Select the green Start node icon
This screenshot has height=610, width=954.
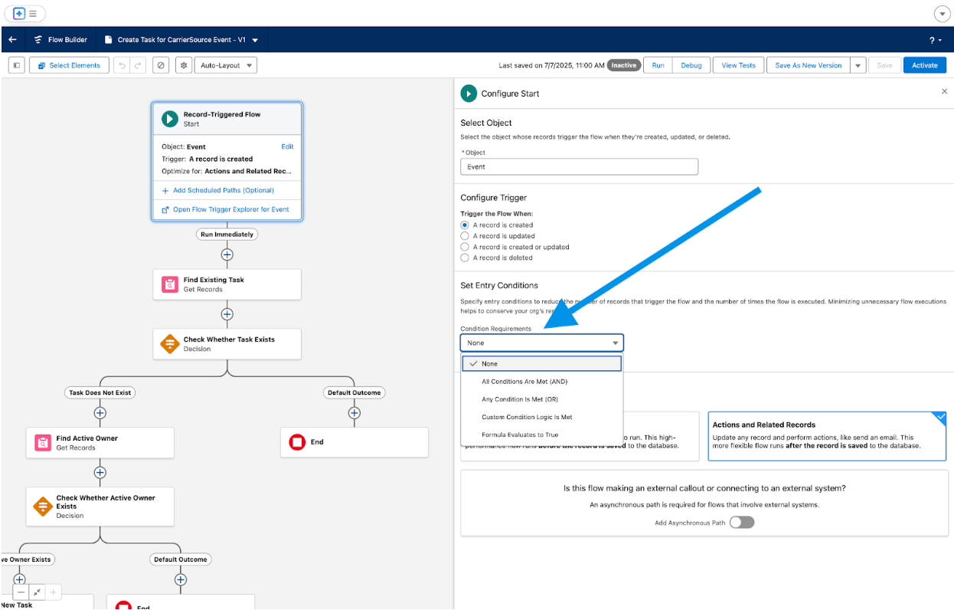(169, 119)
